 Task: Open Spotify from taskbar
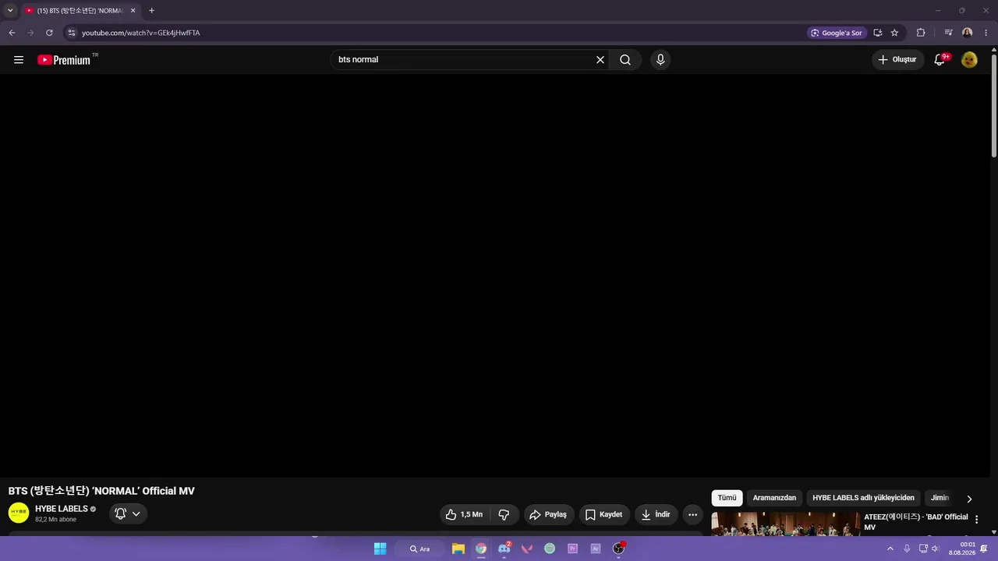550,549
